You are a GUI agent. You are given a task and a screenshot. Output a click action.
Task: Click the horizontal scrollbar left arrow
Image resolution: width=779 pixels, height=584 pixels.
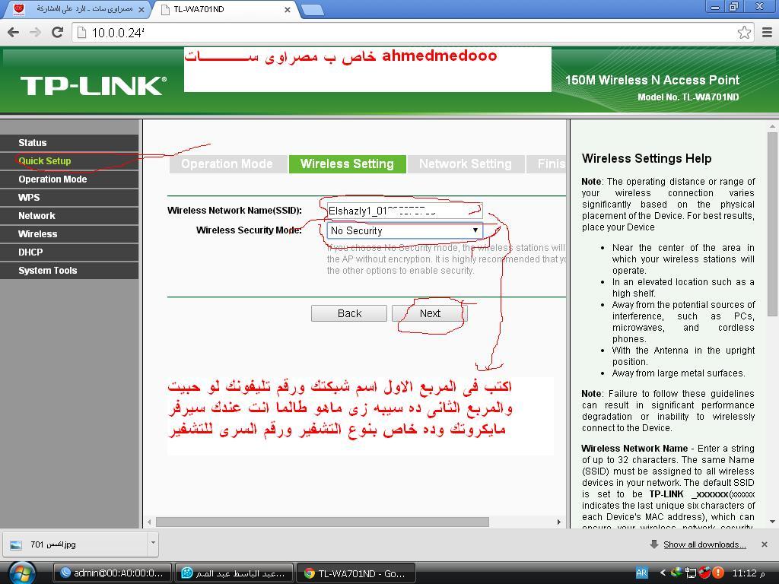[x=149, y=522]
